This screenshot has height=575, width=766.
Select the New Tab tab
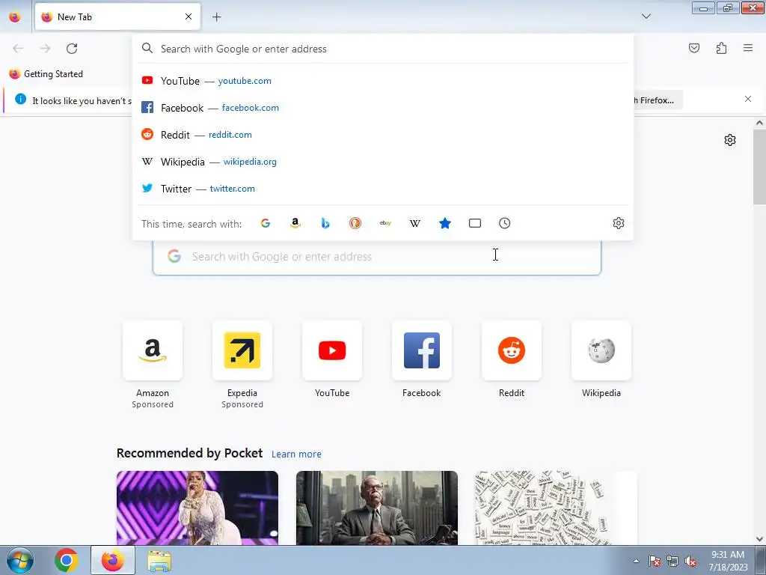pos(117,16)
